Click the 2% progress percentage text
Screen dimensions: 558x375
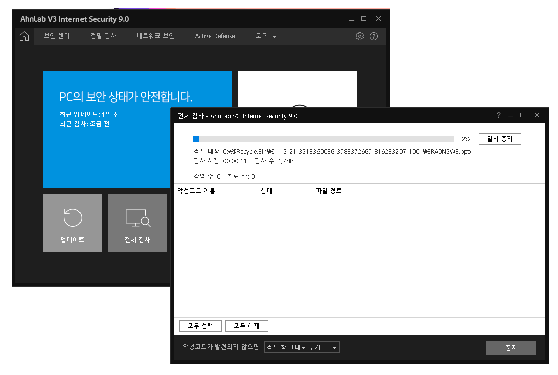tap(466, 139)
